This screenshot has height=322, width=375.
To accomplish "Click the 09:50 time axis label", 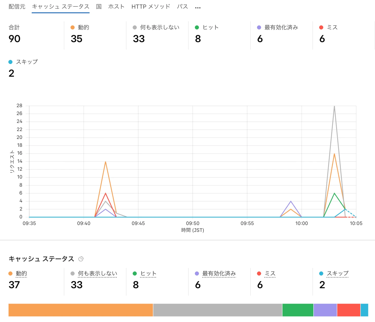I will click(193, 223).
